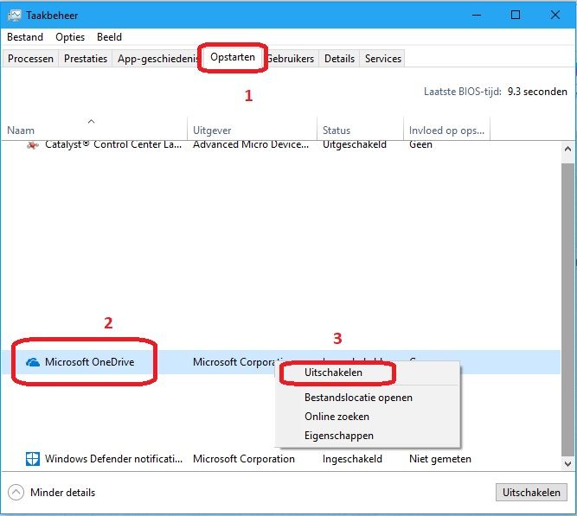This screenshot has width=577, height=516.
Task: Click the Geen impact value
Action: pos(420,145)
